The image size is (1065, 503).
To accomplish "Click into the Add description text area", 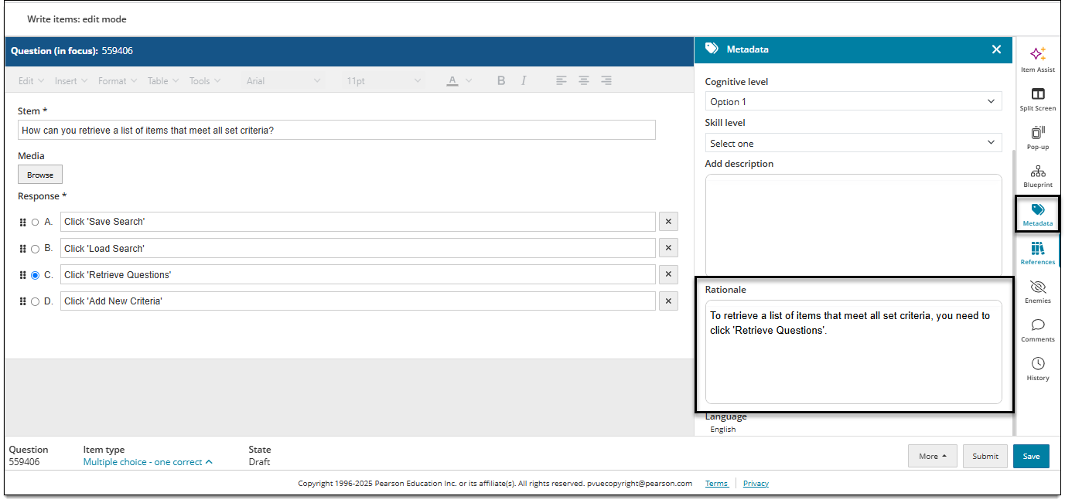I will (853, 224).
